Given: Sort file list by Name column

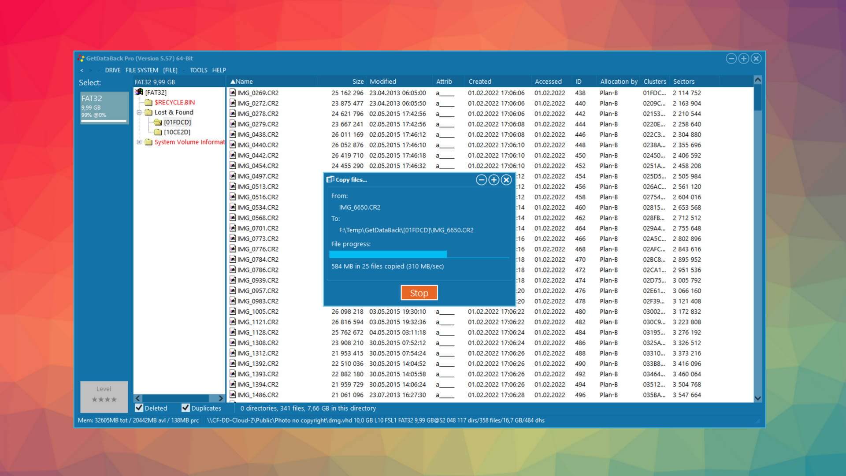Looking at the screenshot, I should coord(272,82).
